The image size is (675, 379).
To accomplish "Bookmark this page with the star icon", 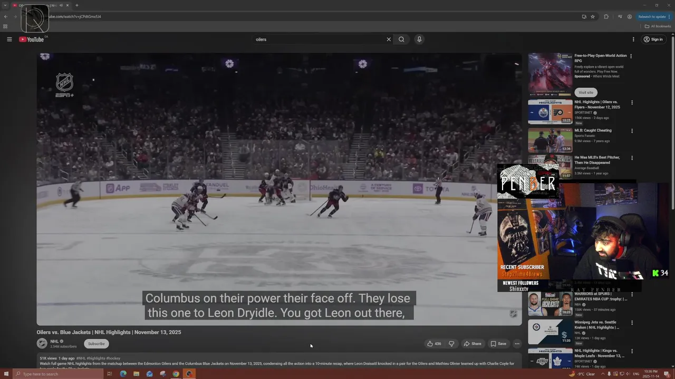I will (593, 16).
